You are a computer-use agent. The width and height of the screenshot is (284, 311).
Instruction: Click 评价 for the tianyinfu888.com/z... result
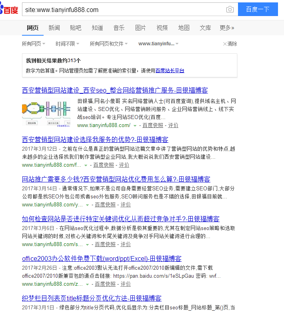(126, 284)
